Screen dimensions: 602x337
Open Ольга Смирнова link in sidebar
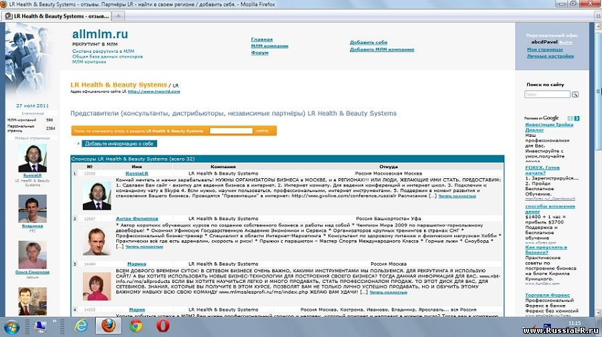[33, 272]
